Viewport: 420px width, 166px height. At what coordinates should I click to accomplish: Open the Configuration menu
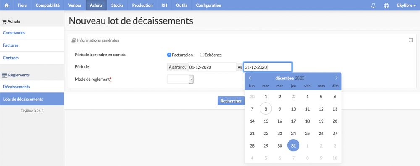coord(209,5)
